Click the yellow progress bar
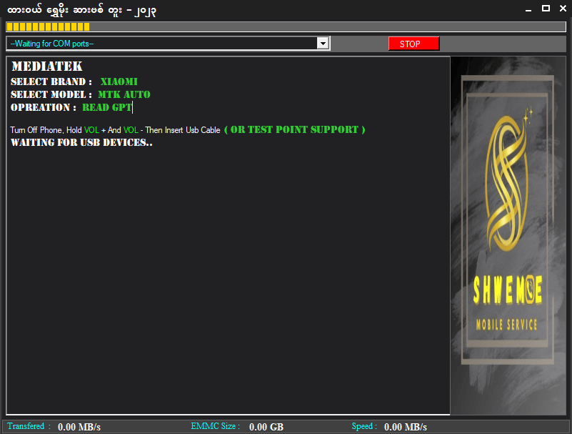 (x=48, y=26)
